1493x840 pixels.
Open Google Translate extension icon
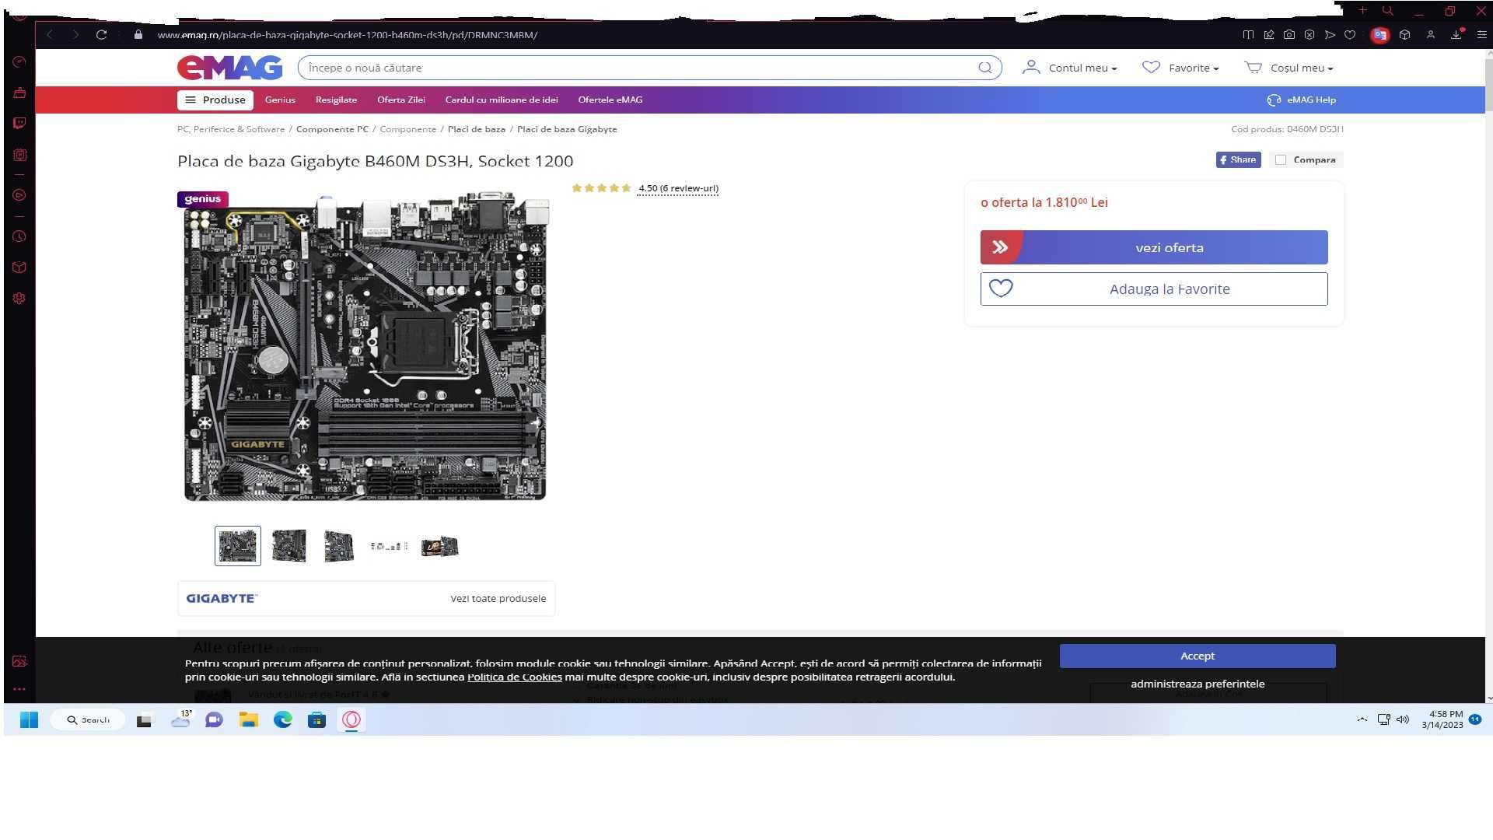1379,35
